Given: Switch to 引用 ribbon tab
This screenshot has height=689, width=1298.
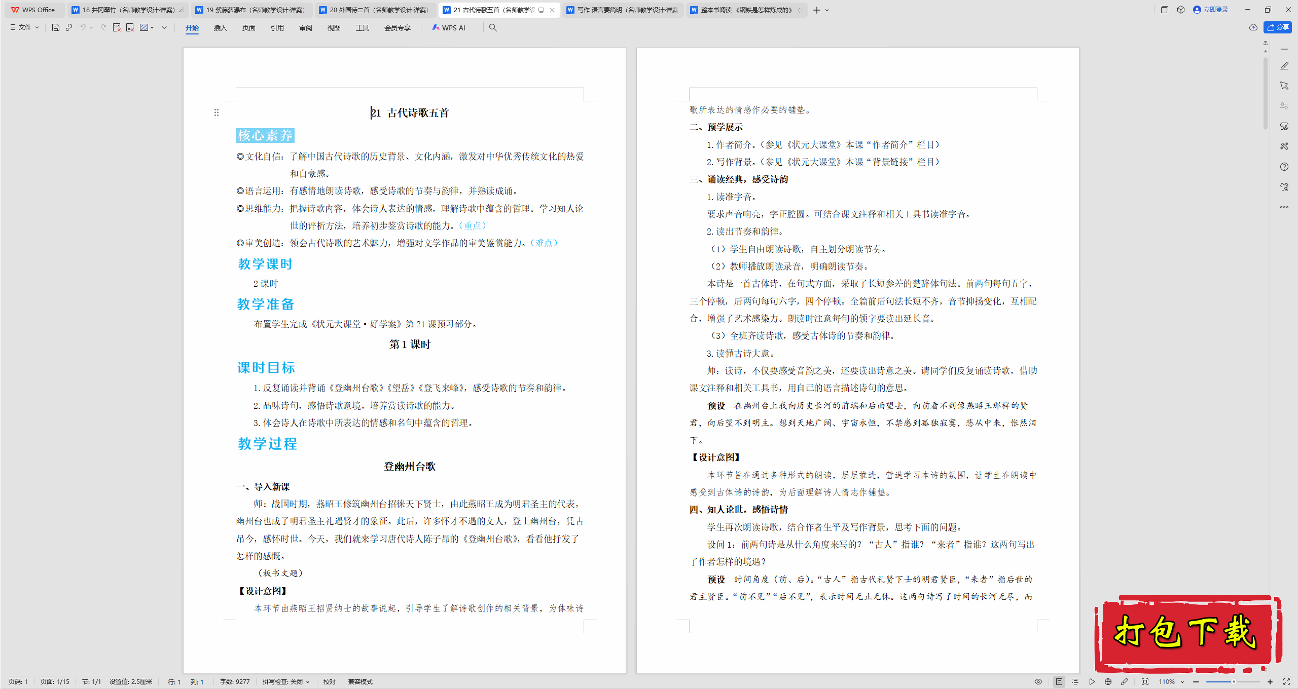Looking at the screenshot, I should [x=277, y=28].
